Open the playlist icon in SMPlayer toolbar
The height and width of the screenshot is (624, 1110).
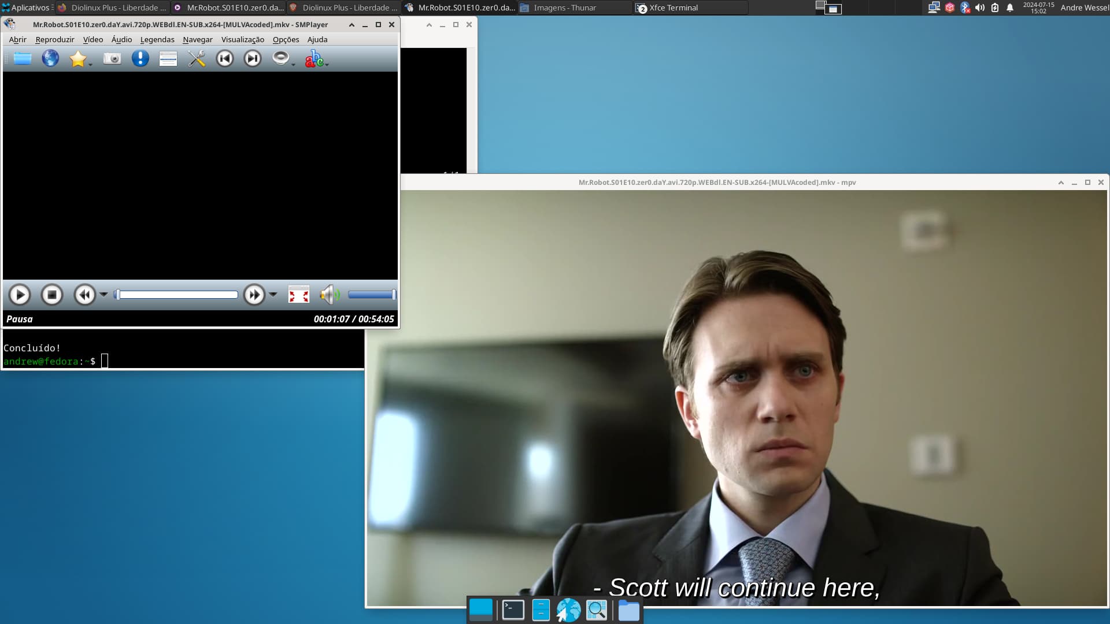coord(168,58)
